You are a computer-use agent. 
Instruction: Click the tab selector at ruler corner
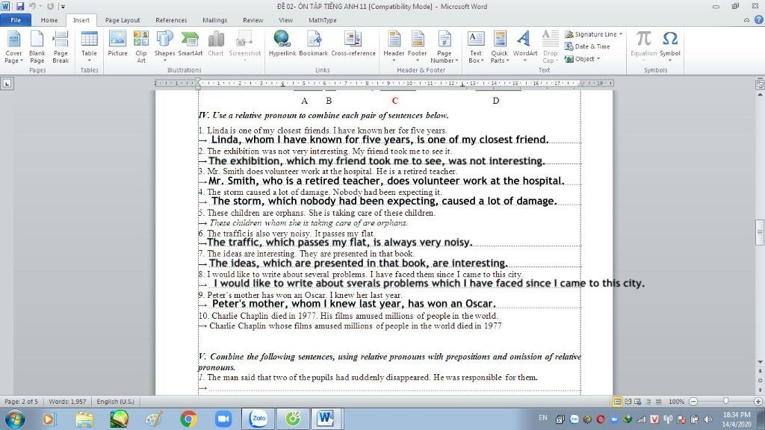tap(7, 84)
